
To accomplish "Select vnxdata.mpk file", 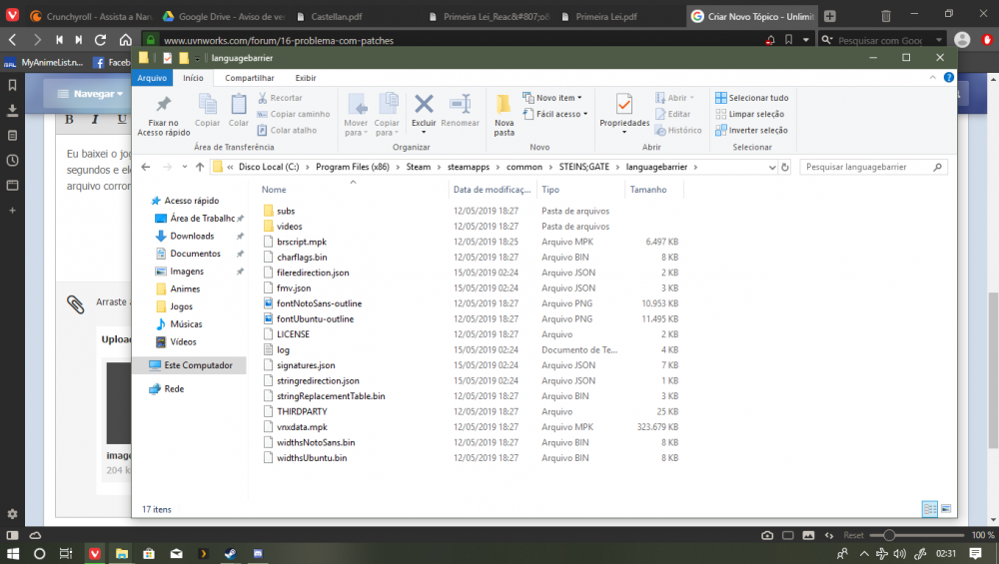I will point(302,427).
